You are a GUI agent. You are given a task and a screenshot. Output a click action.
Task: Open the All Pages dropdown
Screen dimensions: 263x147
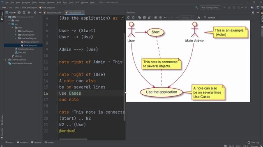pos(187,18)
